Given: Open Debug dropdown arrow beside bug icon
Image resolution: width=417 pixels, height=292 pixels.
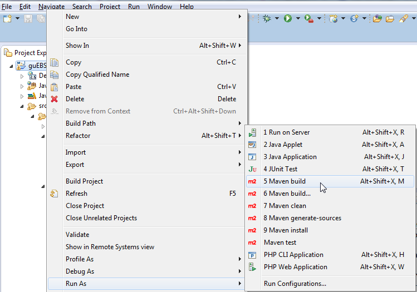Looking at the screenshot, I should (277, 18).
